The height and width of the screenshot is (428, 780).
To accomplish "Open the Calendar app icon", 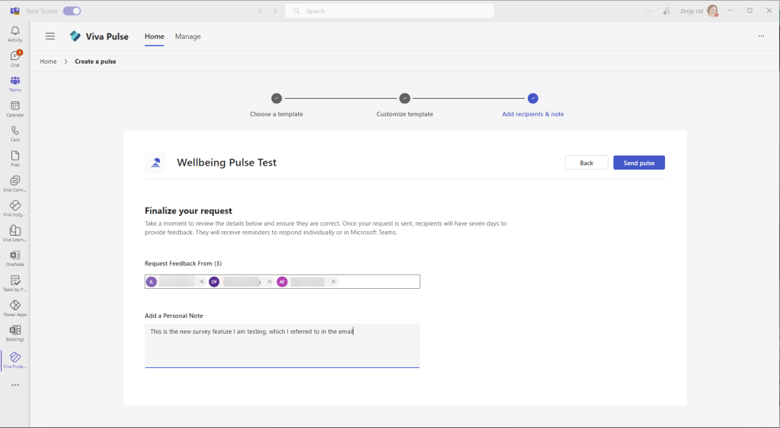I will pyautogui.click(x=15, y=108).
